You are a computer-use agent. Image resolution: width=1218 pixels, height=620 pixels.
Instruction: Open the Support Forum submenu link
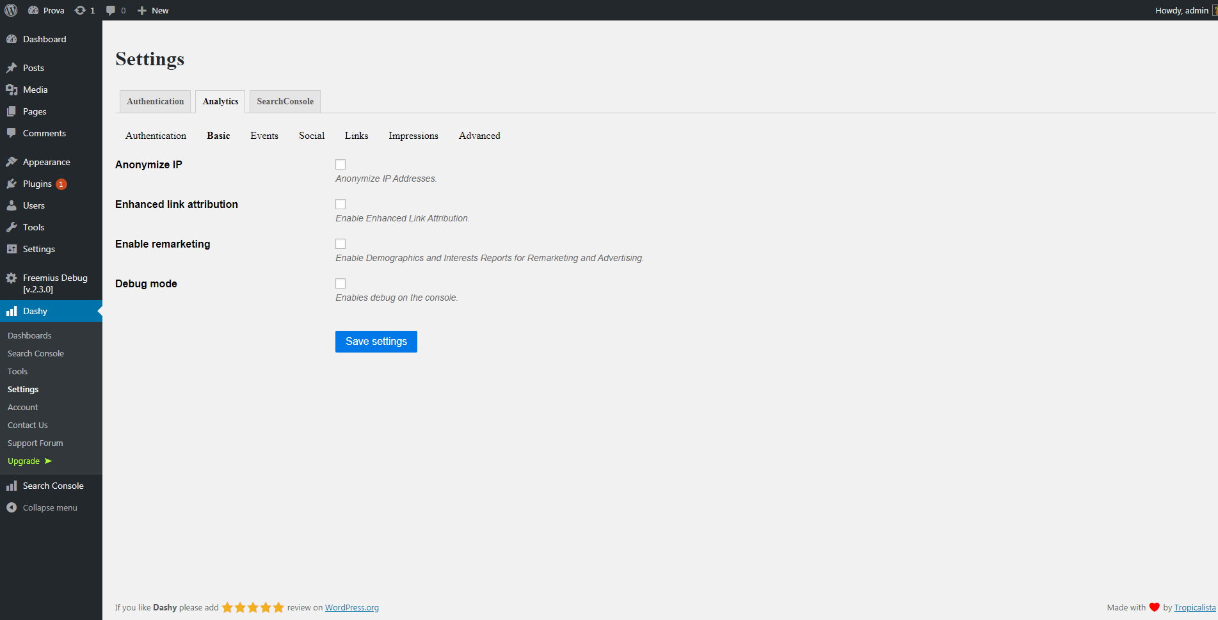[x=35, y=443]
